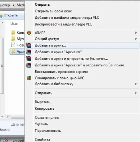The height and width of the screenshot is (142, 140).
Task: Click the new text document file icon
Action: (x=13, y=45)
